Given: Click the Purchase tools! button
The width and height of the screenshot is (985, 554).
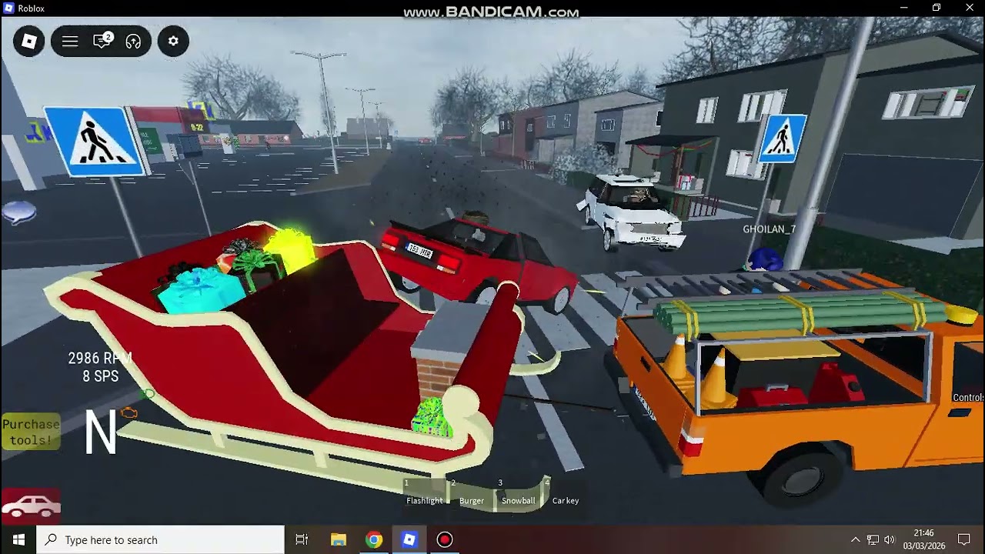Looking at the screenshot, I should (x=31, y=432).
